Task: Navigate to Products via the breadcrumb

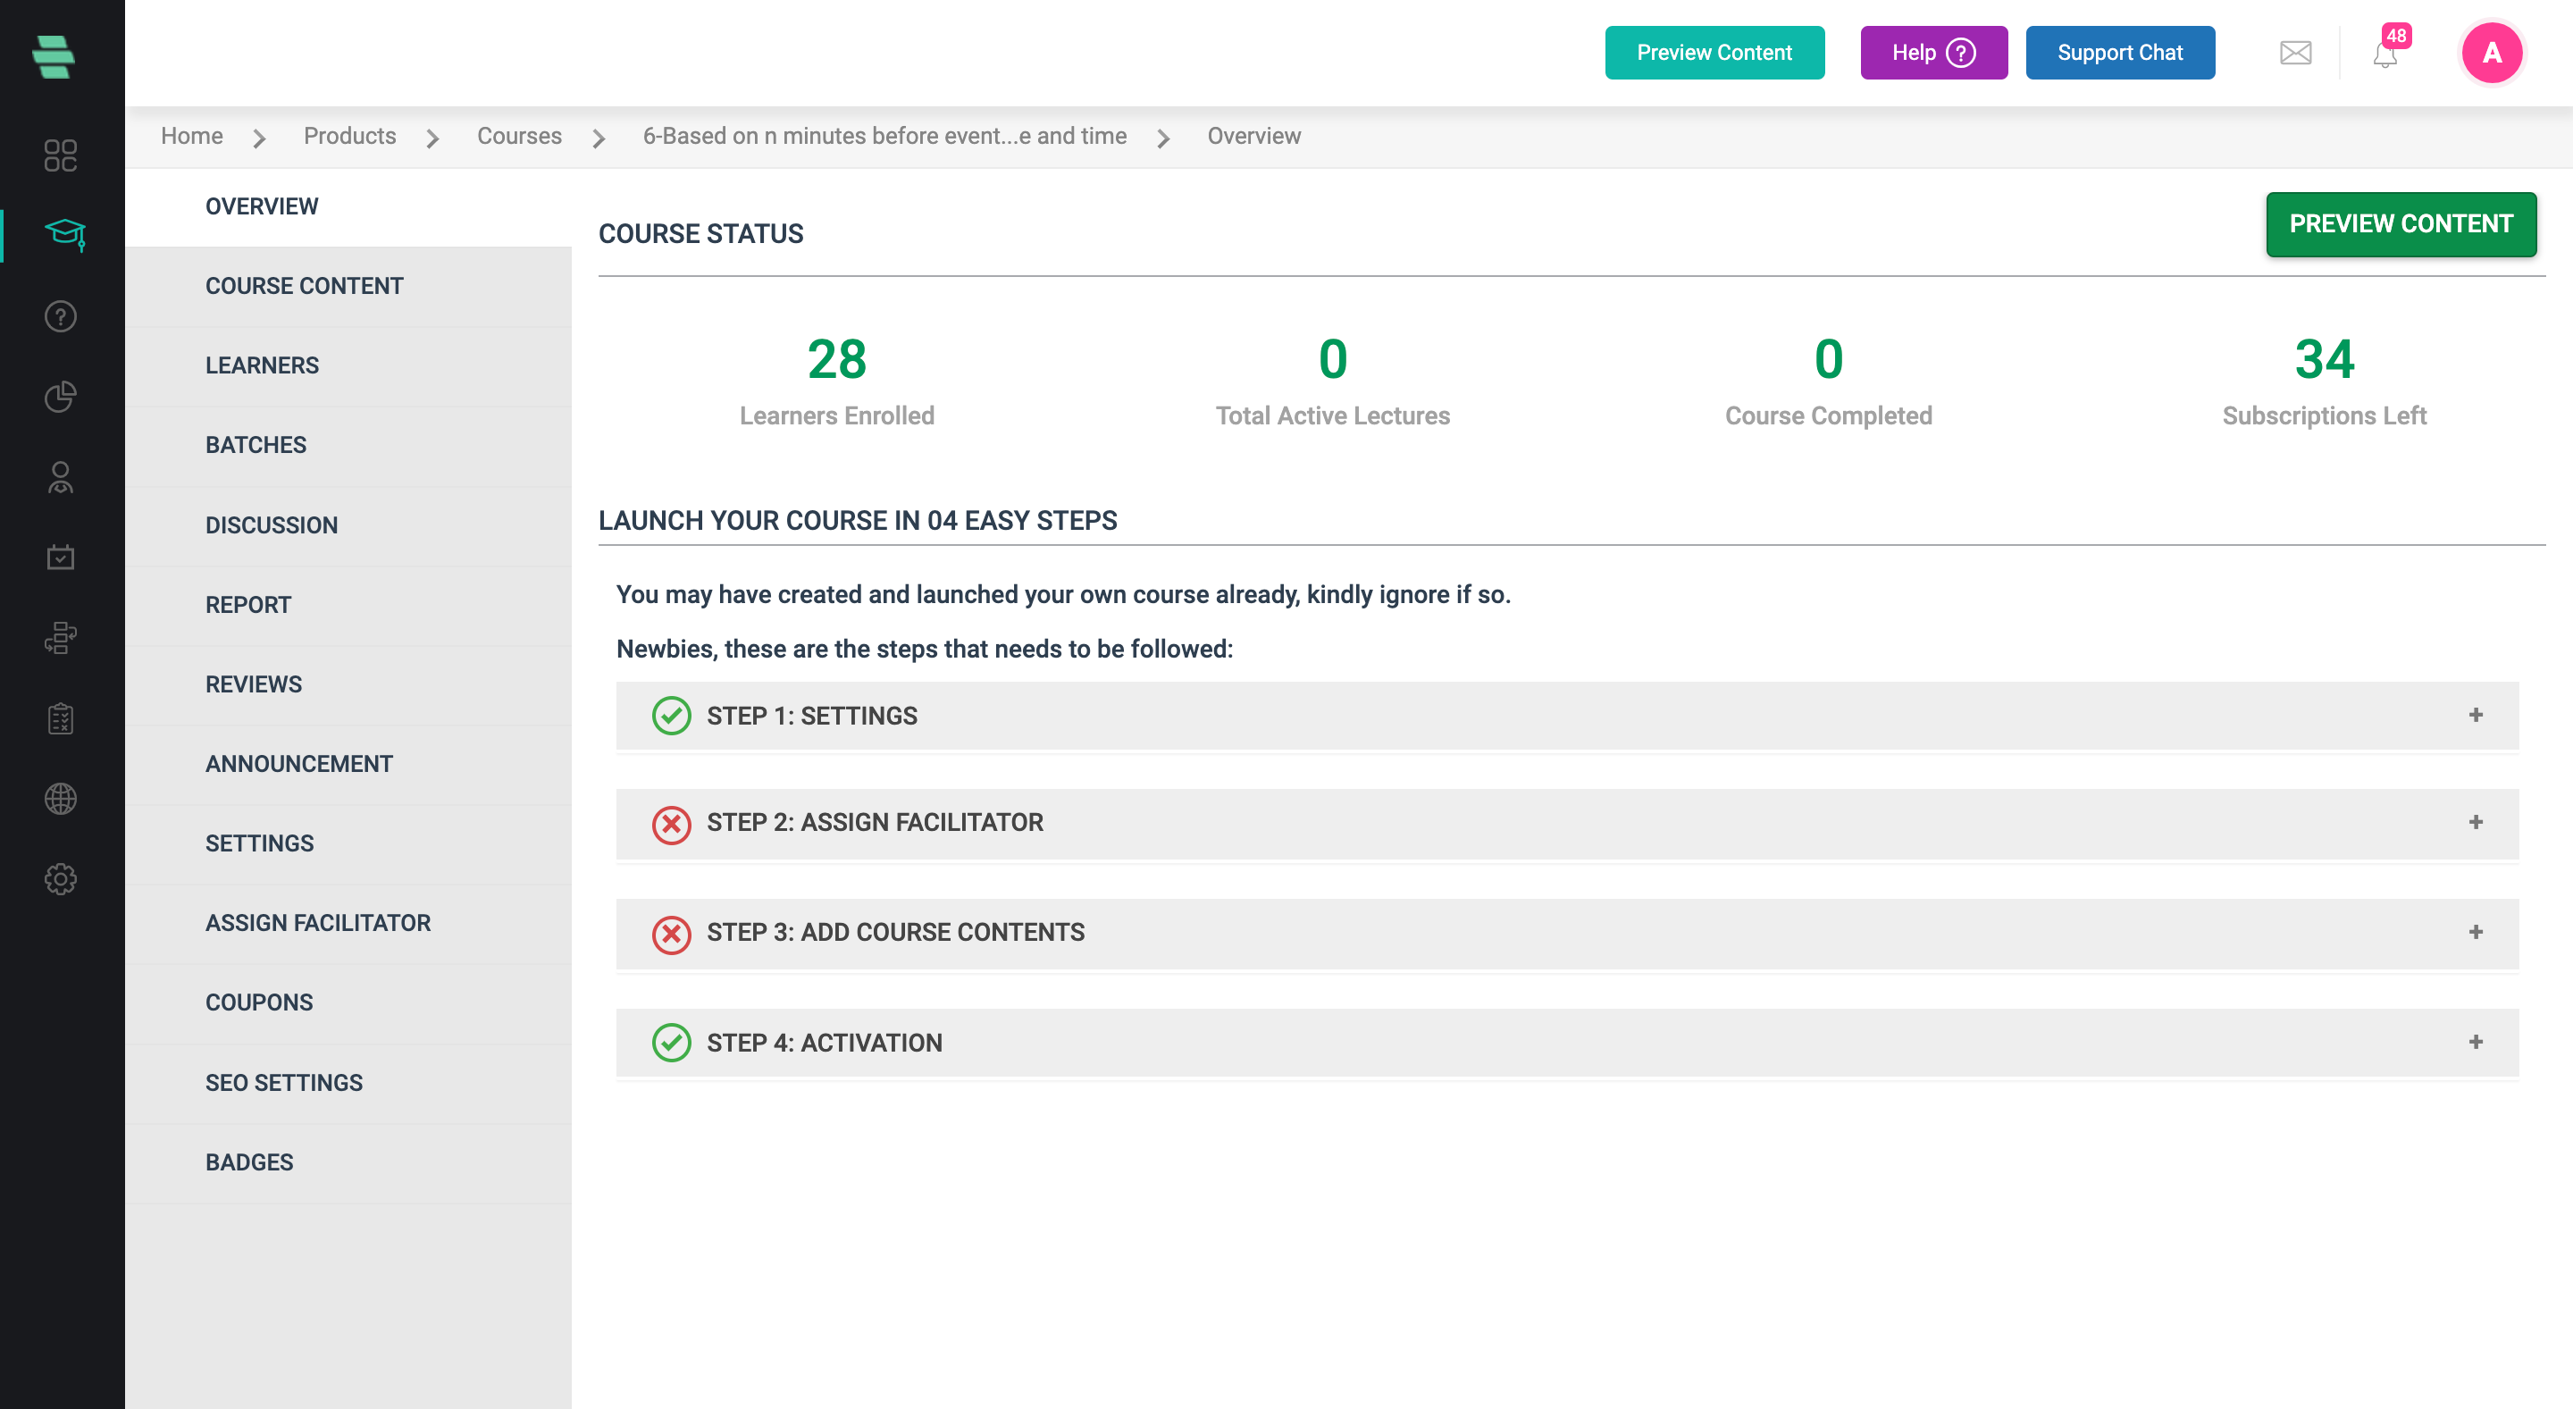Action: pyautogui.click(x=349, y=136)
